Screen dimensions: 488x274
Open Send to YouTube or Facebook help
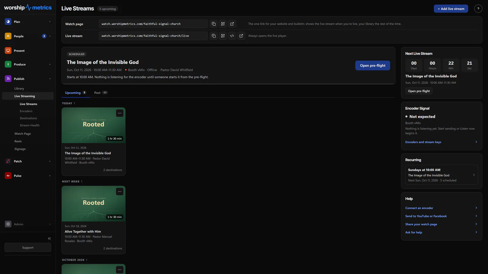(x=441, y=216)
